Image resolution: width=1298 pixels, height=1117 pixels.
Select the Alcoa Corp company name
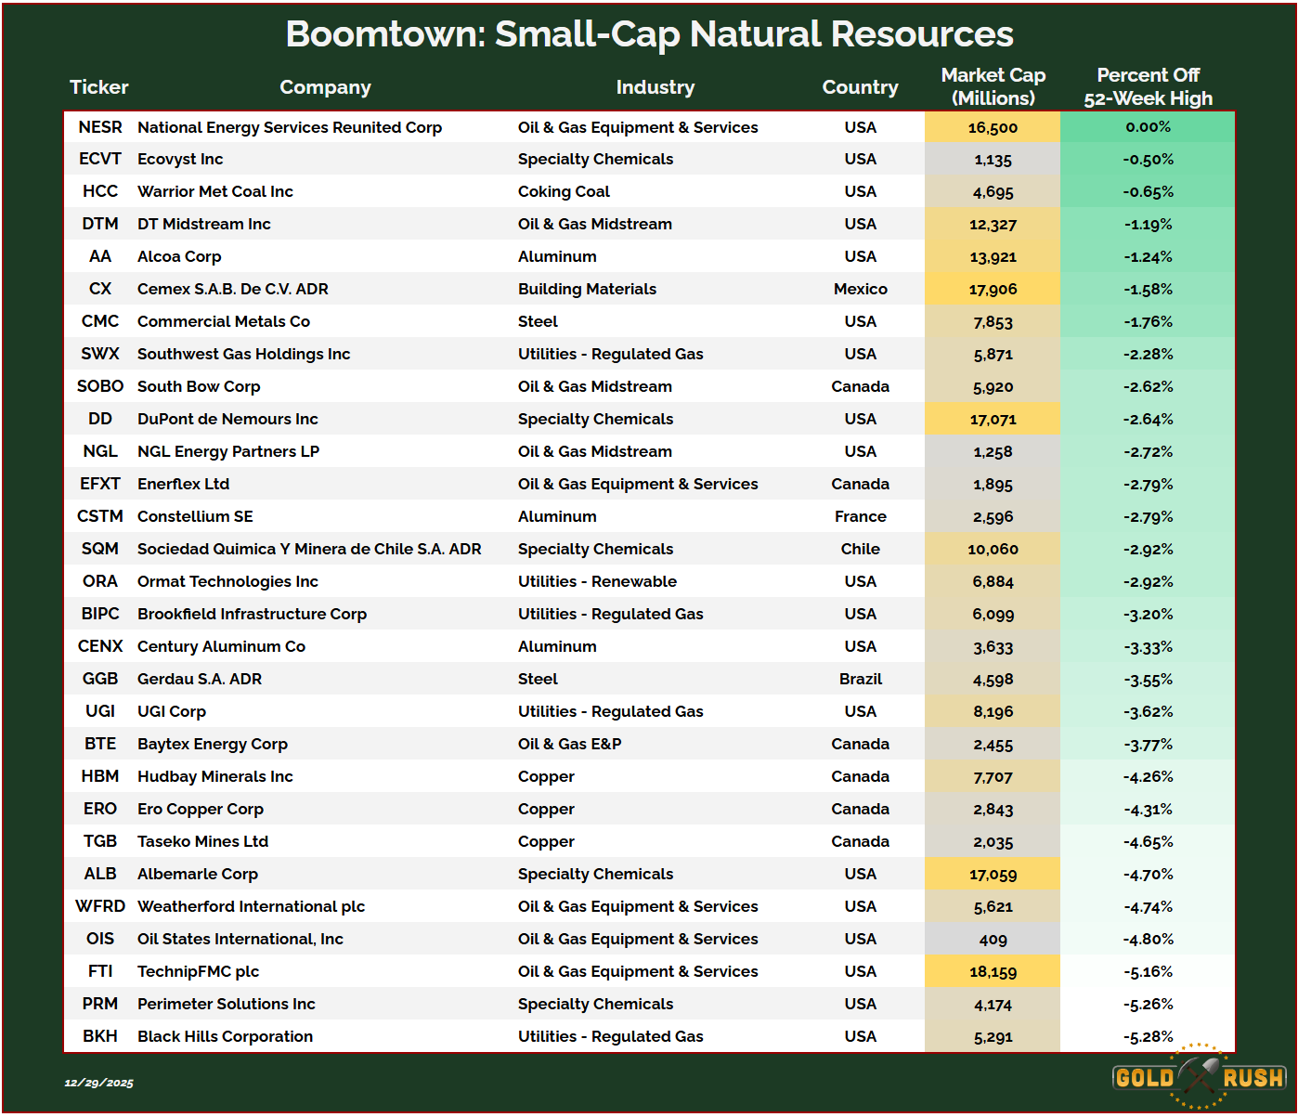coord(179,256)
